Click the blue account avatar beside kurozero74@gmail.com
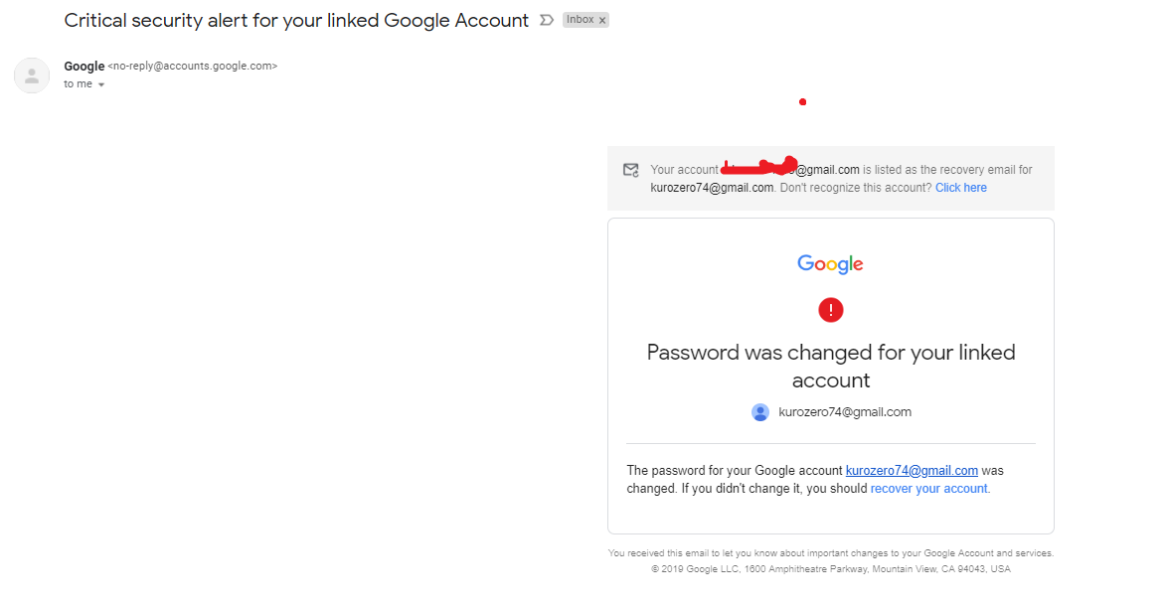1168x606 pixels. tap(759, 412)
